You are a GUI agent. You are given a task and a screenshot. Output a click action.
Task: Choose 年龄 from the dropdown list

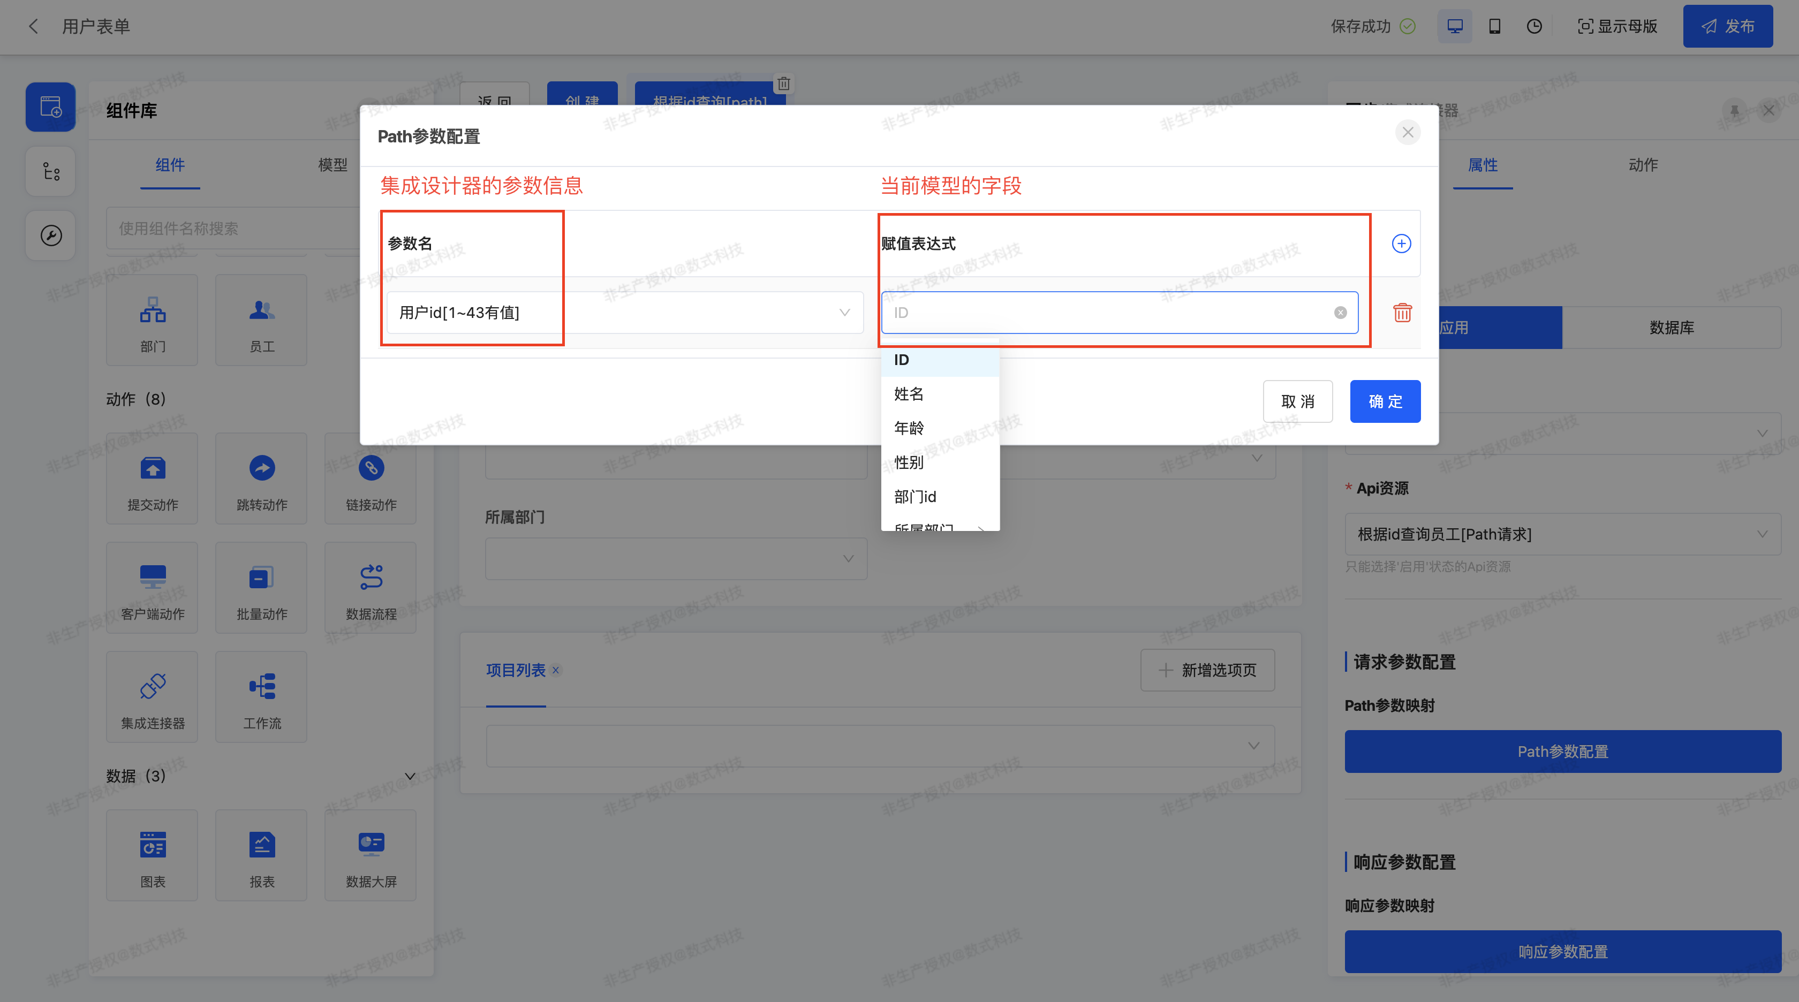click(x=940, y=428)
